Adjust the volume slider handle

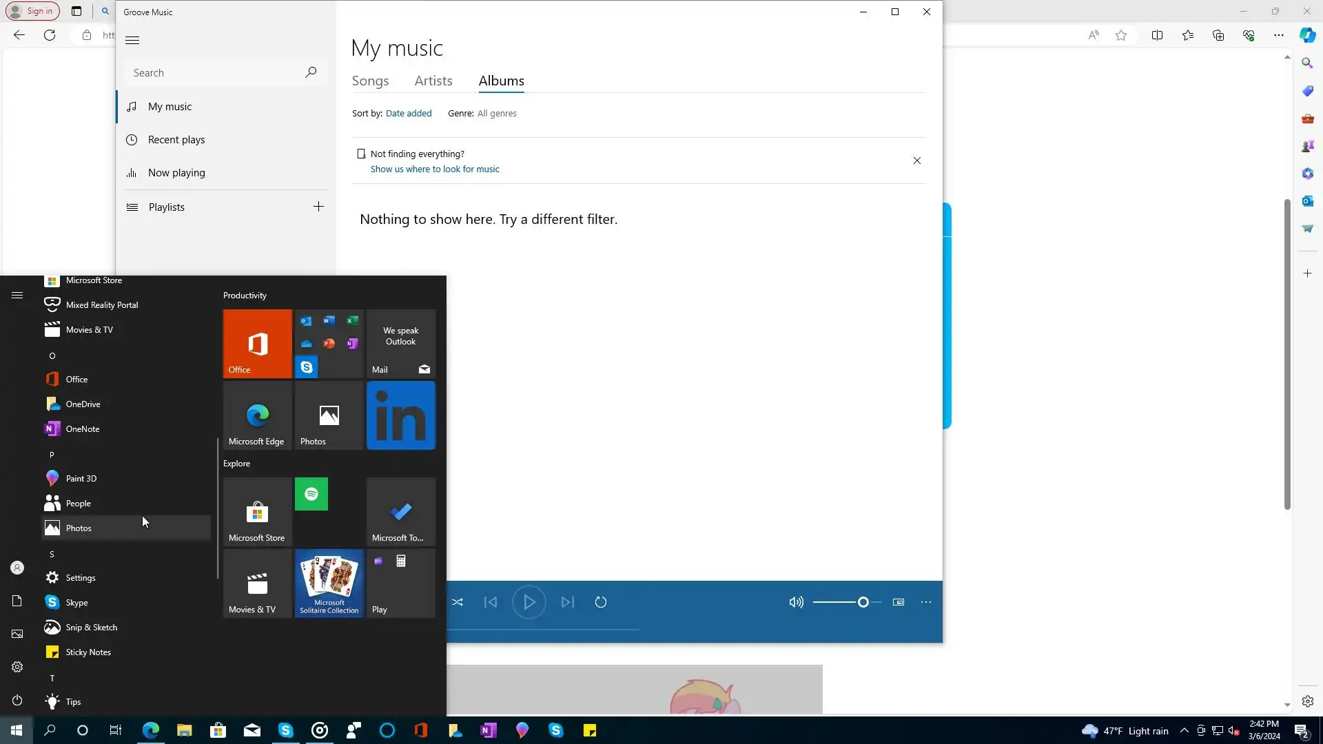click(863, 602)
